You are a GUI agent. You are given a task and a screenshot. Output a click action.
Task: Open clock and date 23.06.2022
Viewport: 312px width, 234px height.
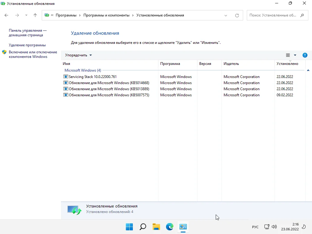pyautogui.click(x=290, y=227)
